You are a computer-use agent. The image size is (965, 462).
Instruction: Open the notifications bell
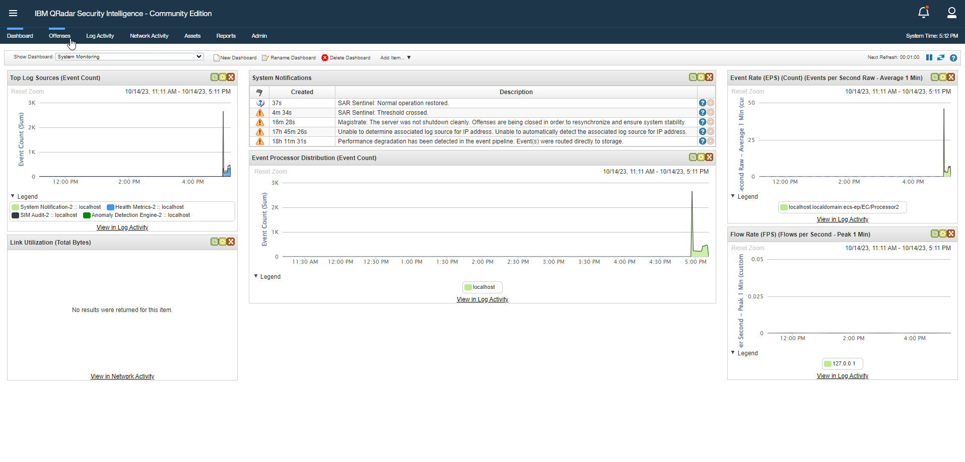(x=924, y=13)
